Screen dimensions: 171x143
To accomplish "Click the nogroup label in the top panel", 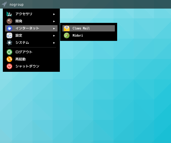I will pyautogui.click(x=17, y=5).
